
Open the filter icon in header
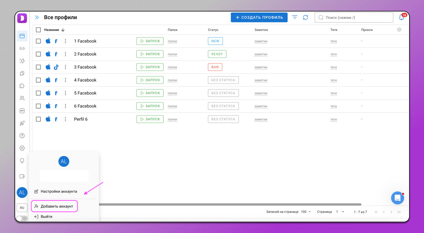point(295,18)
